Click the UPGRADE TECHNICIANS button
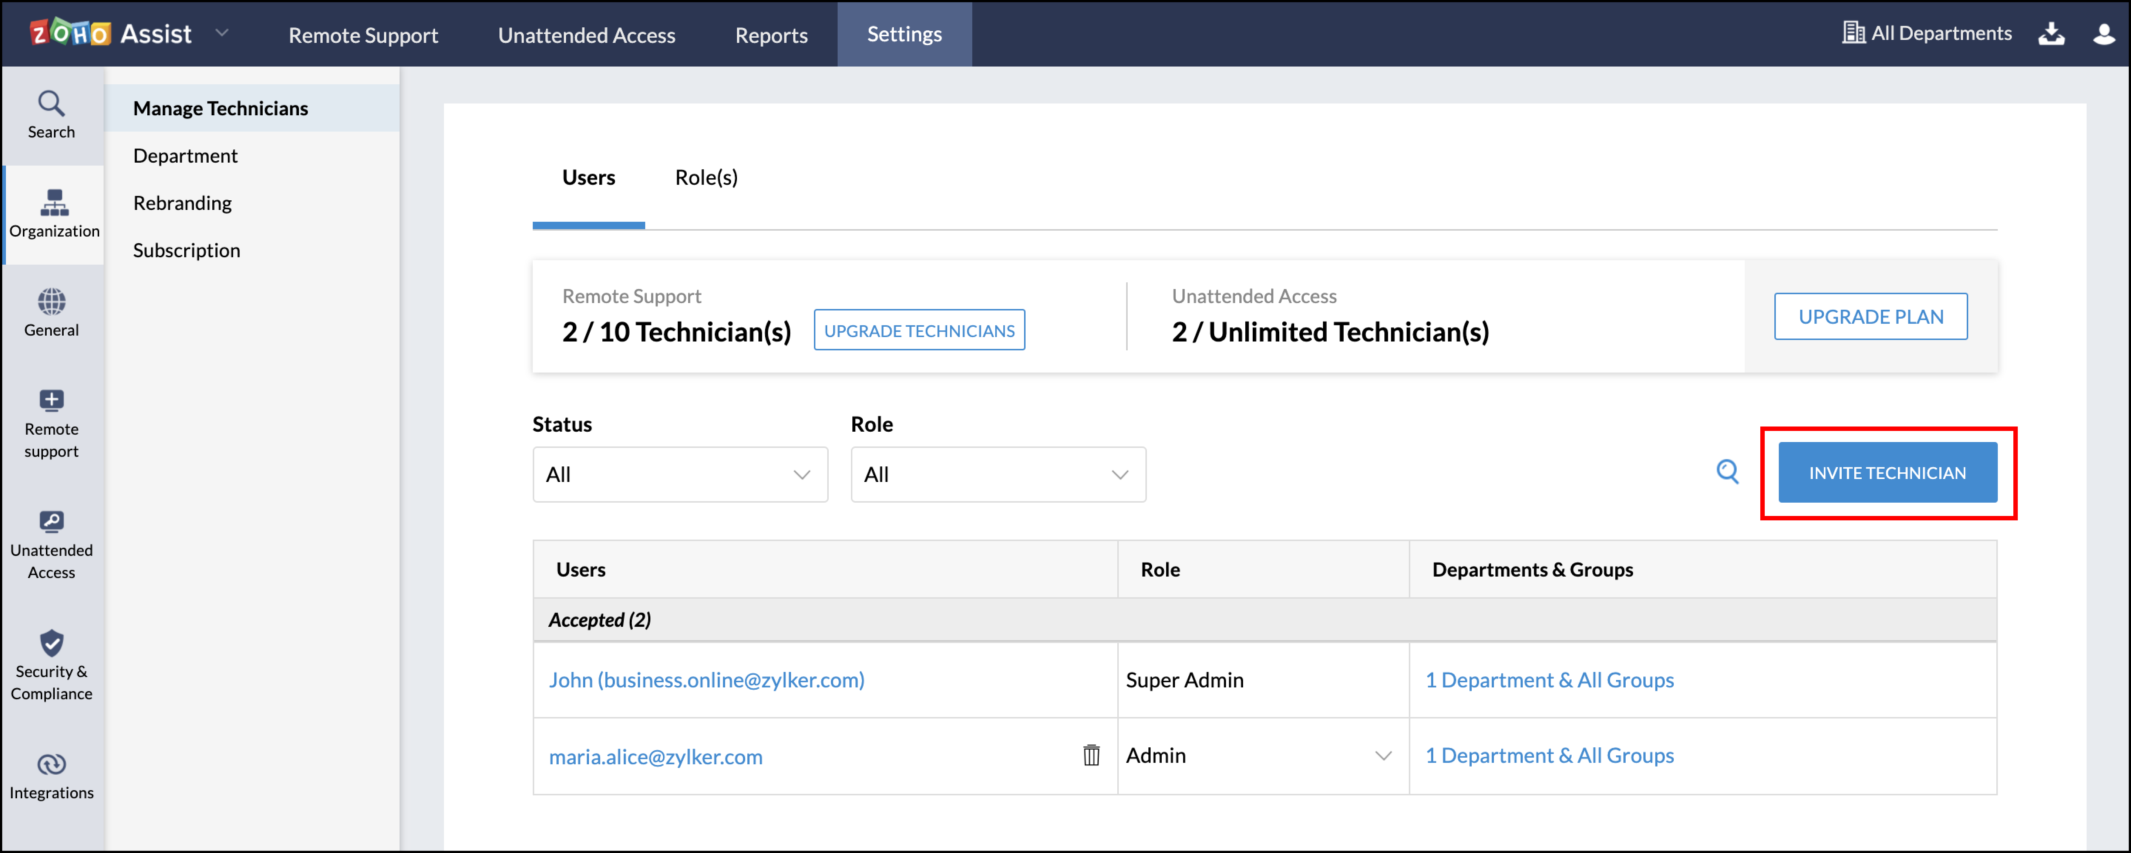 pos(919,330)
